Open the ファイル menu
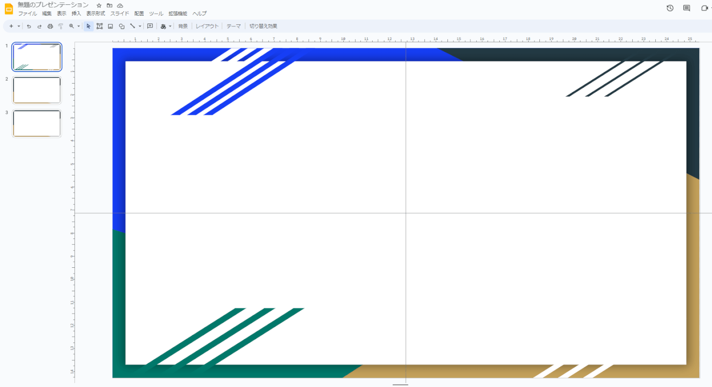Screen dimensions: 712x387 (27, 14)
